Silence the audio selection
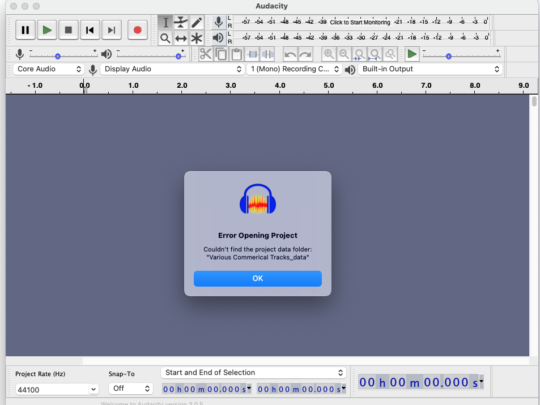 [268, 54]
